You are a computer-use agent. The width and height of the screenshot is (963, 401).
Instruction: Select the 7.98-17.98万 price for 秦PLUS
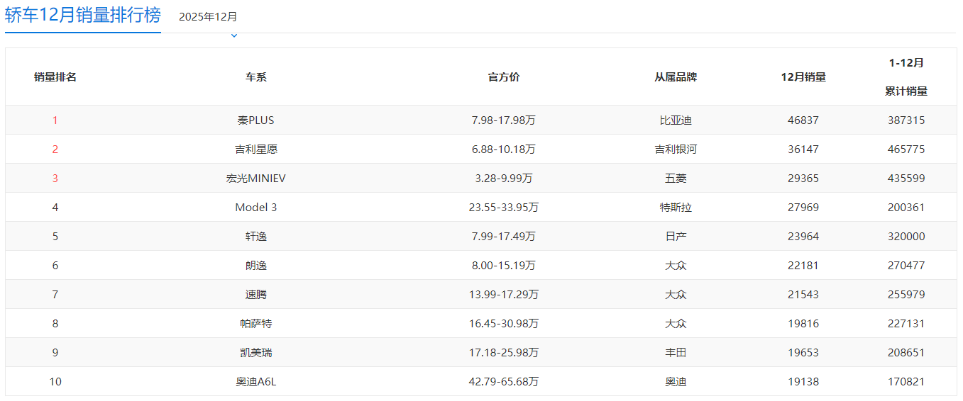(x=503, y=120)
